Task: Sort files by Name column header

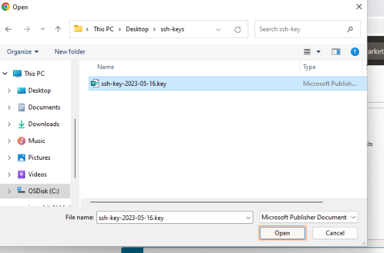Action: 106,67
